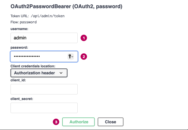188x130 pixels.
Task: Focus the username field containing admin
Action: (44, 38)
